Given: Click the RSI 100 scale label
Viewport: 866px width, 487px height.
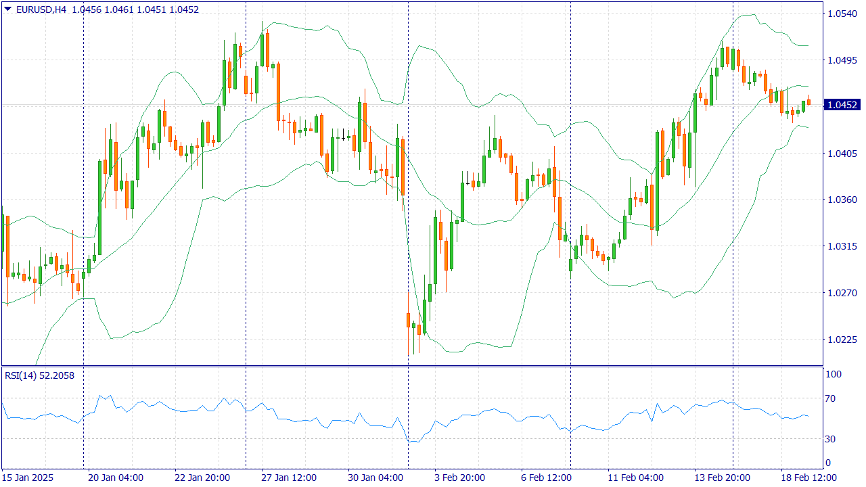Looking at the screenshot, I should tap(833, 374).
